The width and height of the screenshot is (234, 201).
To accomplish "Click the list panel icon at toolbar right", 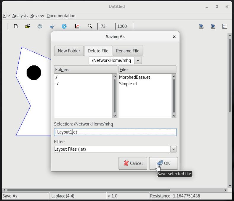I will (225, 26).
